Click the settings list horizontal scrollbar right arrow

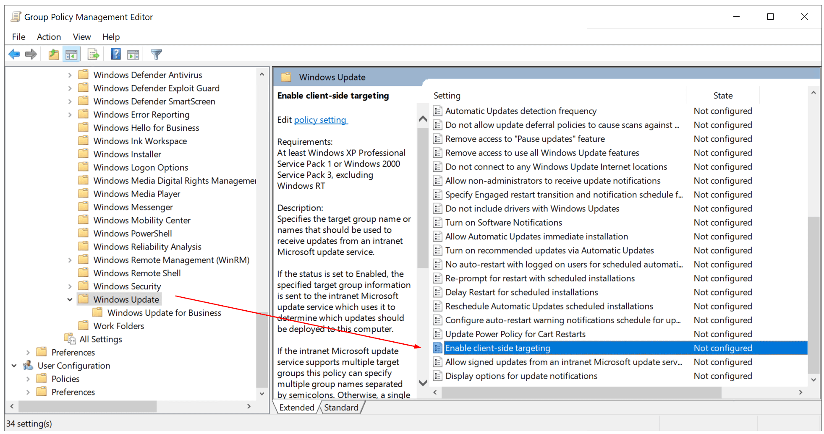pyautogui.click(x=800, y=392)
